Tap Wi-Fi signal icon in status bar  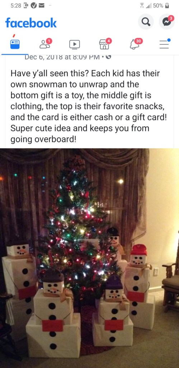pyautogui.click(x=141, y=6)
